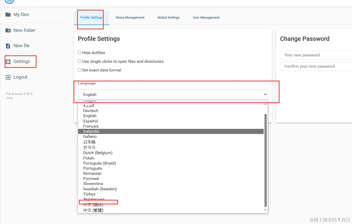Select 中文 (简体) Simplified Chinese option

(171, 205)
